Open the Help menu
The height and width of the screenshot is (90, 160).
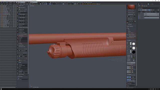14,2
